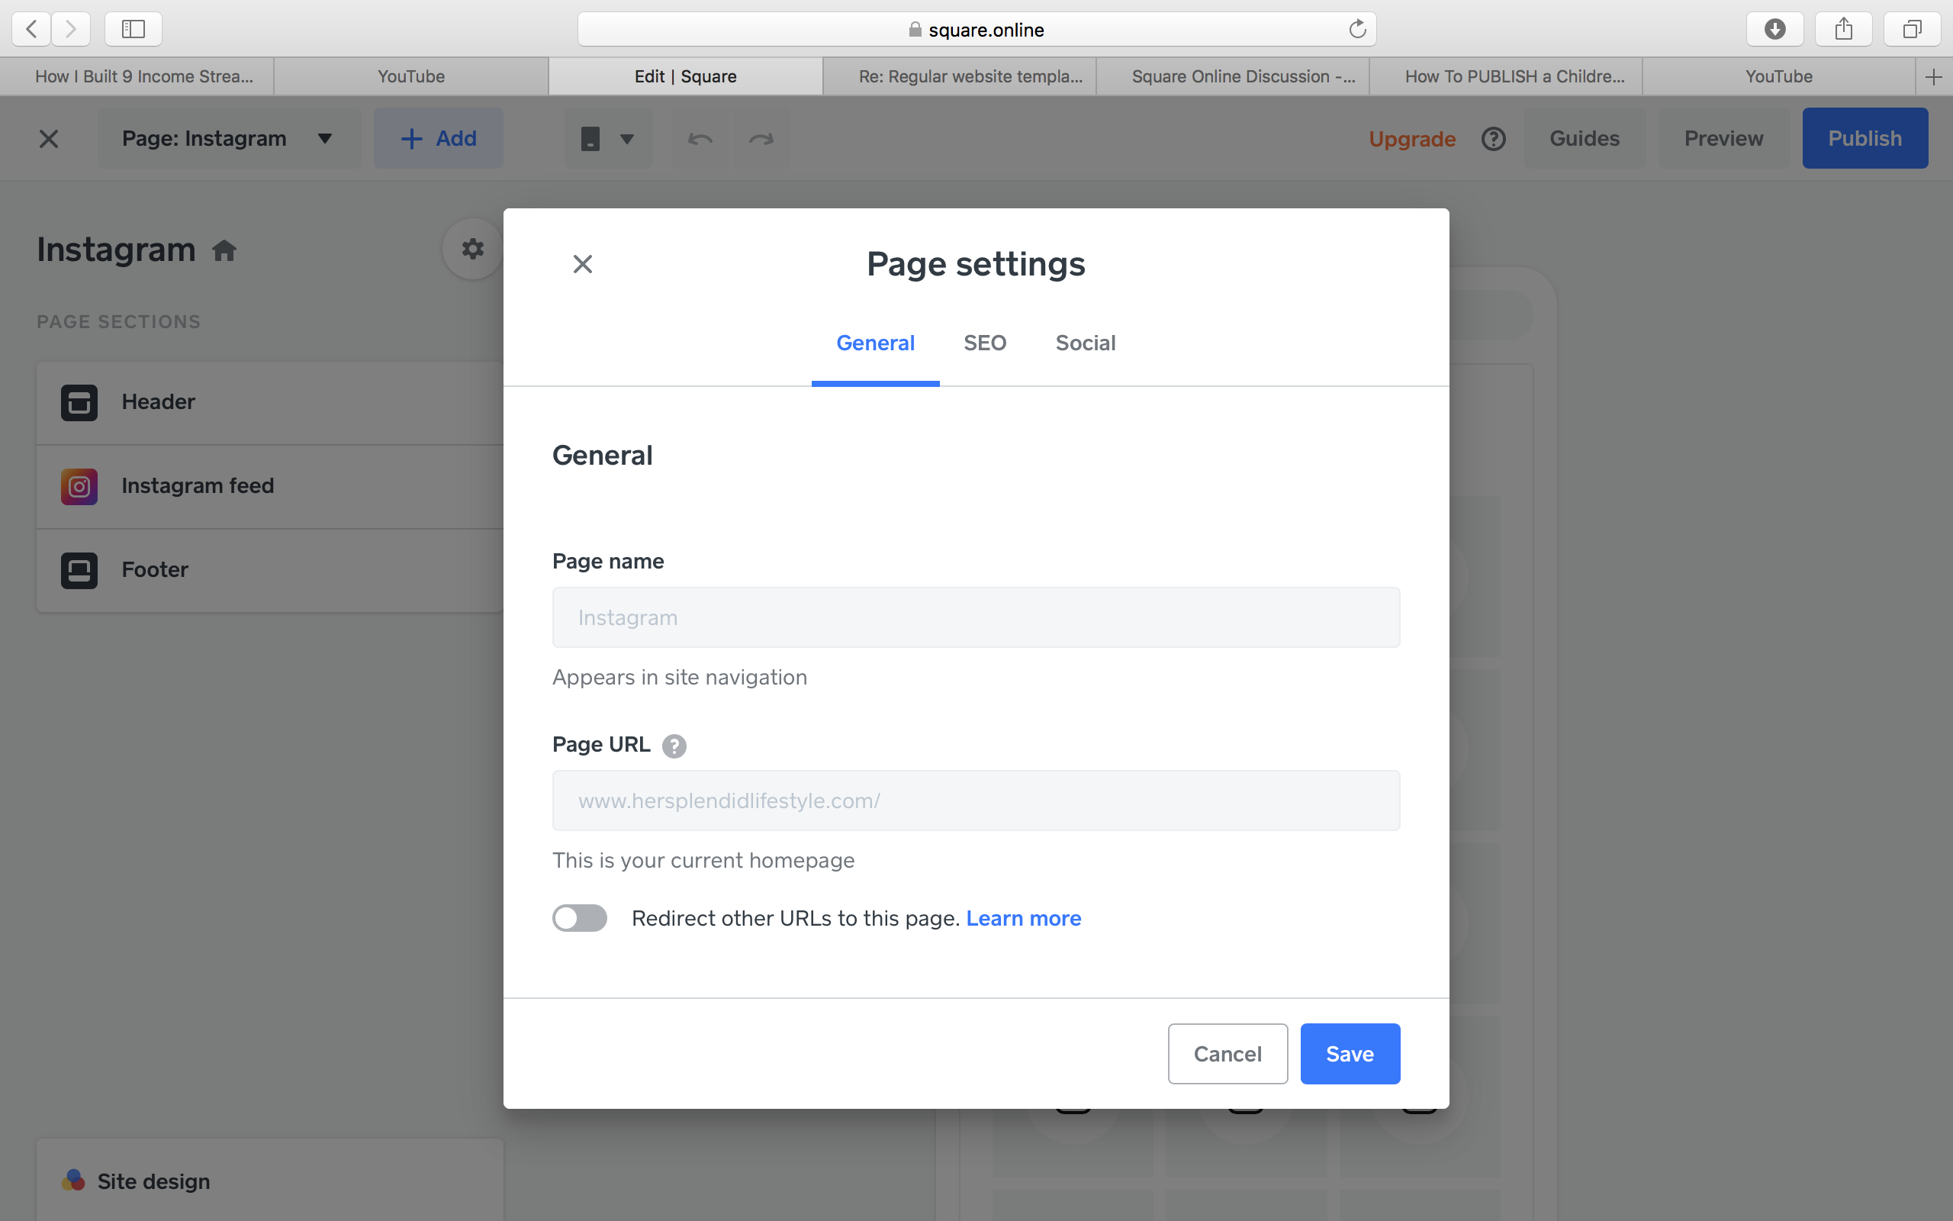Click the undo arrow icon
This screenshot has width=1953, height=1221.
pos(700,139)
